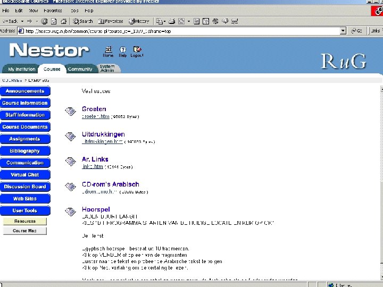Open the File menu

click(x=6, y=11)
